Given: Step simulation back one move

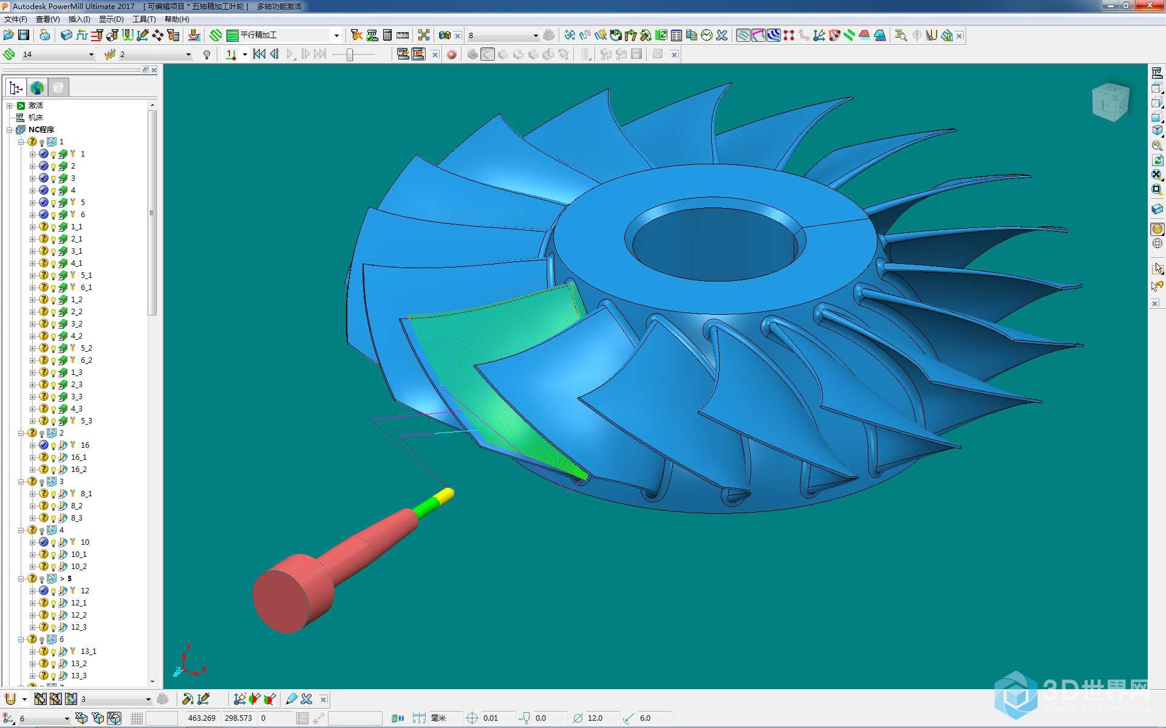Looking at the screenshot, I should [274, 54].
